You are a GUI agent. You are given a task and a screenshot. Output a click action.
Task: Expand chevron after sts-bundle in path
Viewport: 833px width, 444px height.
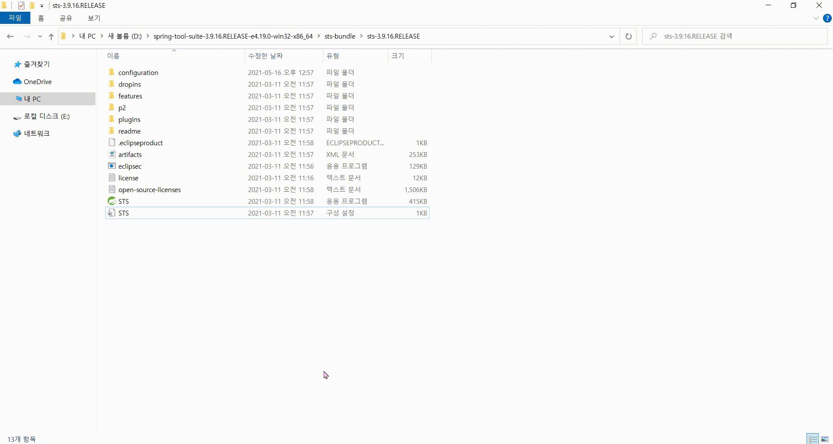tap(361, 36)
